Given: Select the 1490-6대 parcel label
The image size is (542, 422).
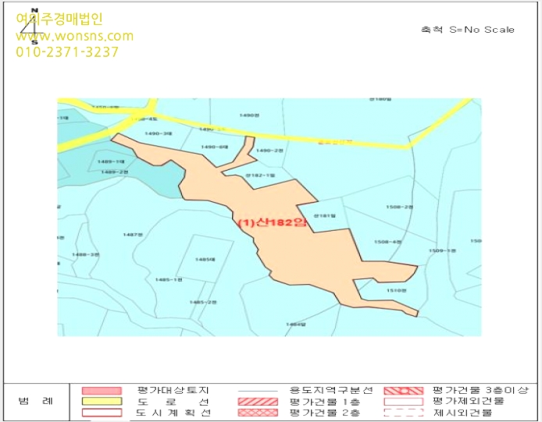Looking at the screenshot, I should tap(214, 147).
